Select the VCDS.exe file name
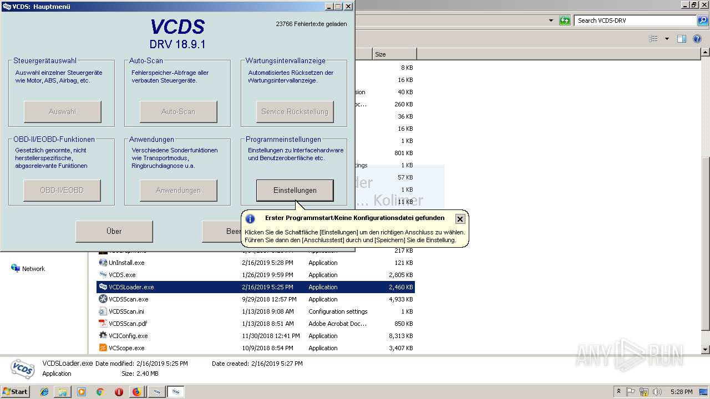The height and width of the screenshot is (399, 710). coord(122,275)
